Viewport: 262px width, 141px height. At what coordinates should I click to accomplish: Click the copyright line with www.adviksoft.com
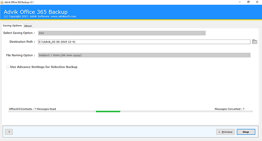40,16
